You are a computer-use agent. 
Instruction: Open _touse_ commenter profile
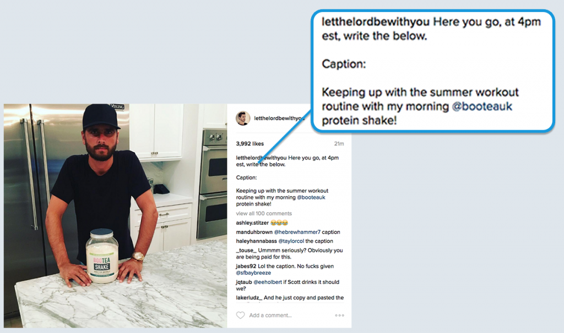[246, 251]
